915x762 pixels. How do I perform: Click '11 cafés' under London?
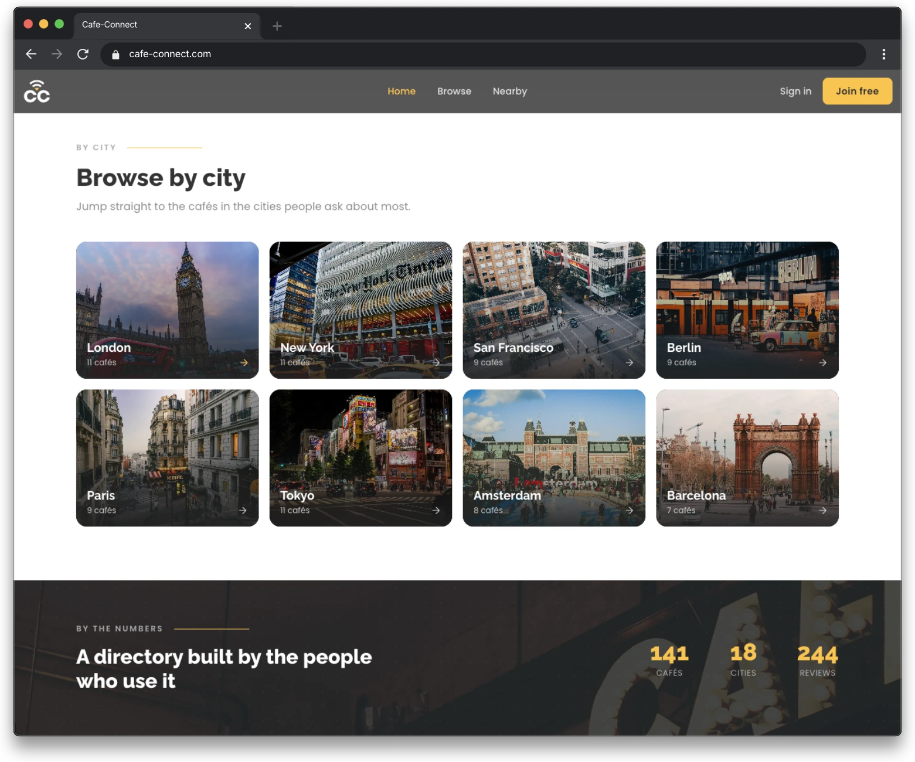(x=101, y=362)
